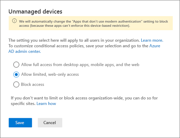The image size is (180, 138).
Task: Click the info icon in the yellow banner
Action: point(14,21)
